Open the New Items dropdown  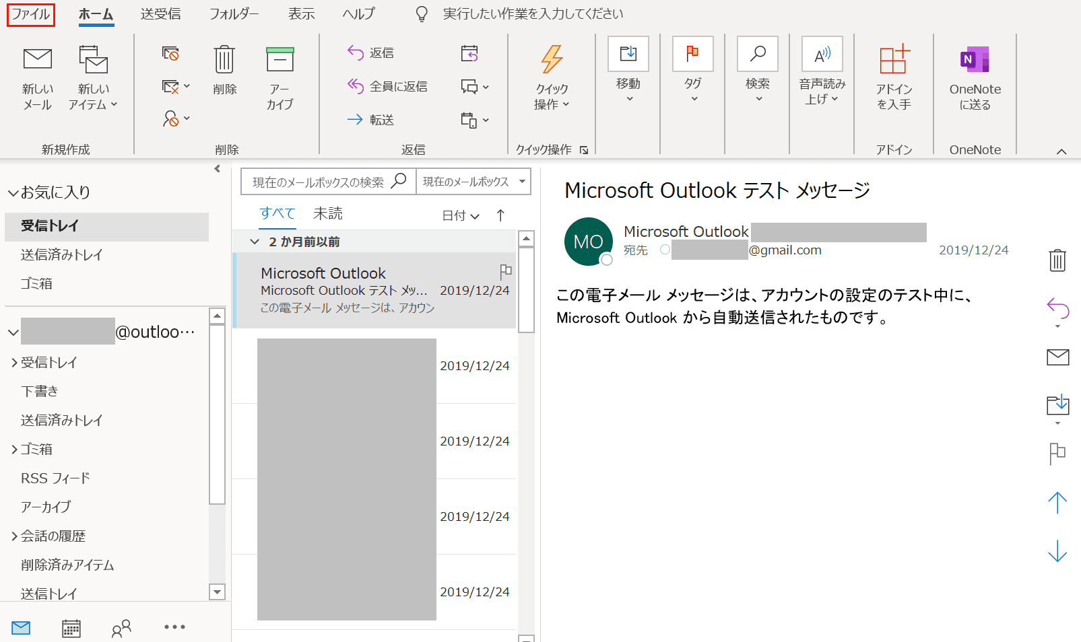93,77
